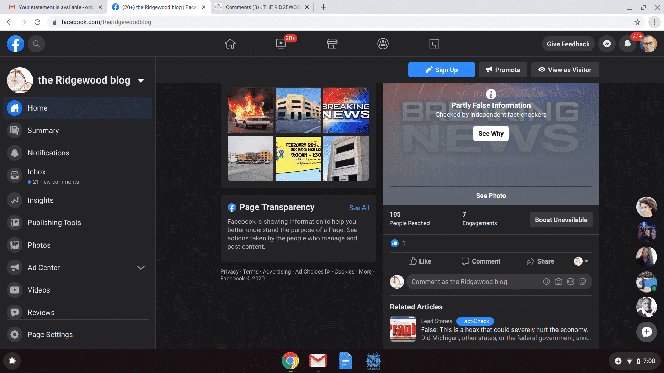The image size is (664, 373).
Task: Open the Groups icon in top navigation
Action: coord(383,44)
